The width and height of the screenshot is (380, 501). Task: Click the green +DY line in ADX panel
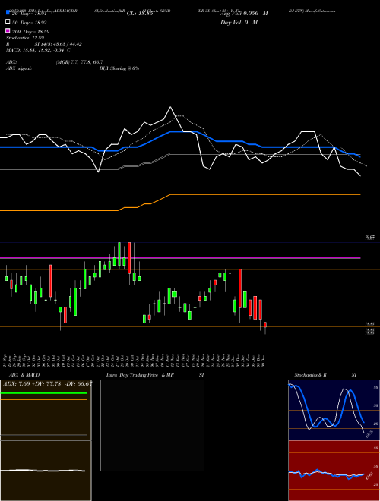pyautogui.click(x=44, y=393)
